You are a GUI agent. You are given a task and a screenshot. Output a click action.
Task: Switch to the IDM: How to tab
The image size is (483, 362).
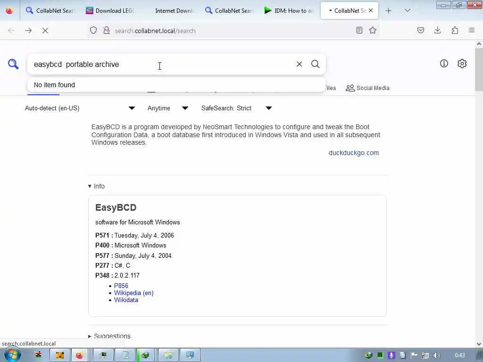click(x=289, y=11)
